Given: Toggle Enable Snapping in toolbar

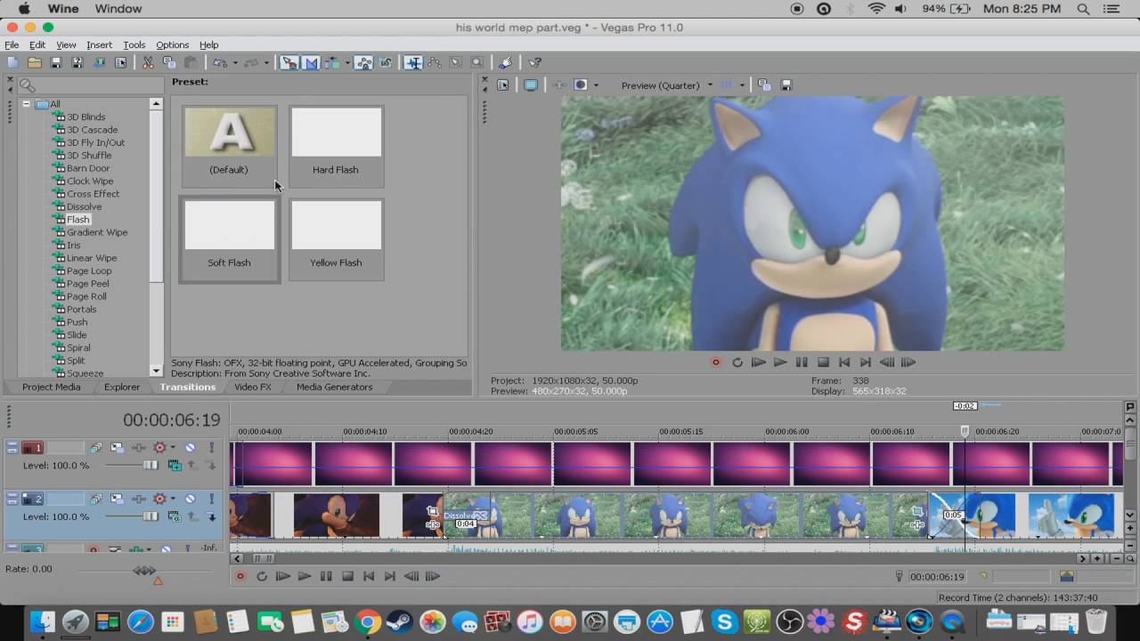Looking at the screenshot, I should coord(289,62).
